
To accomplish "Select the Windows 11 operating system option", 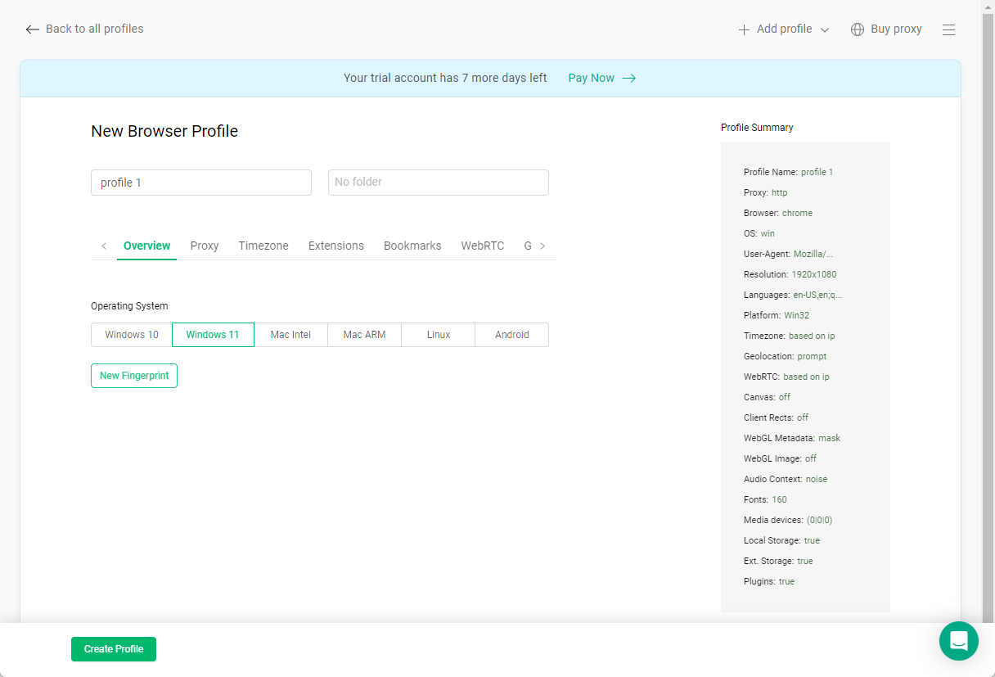I will click(x=213, y=335).
